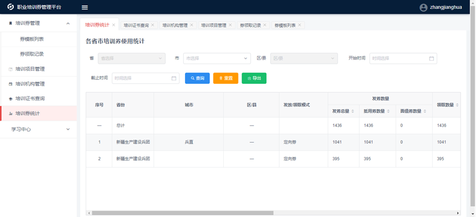476x217 pixels.
Task: Click the 城市 column header
Action: tap(189, 105)
